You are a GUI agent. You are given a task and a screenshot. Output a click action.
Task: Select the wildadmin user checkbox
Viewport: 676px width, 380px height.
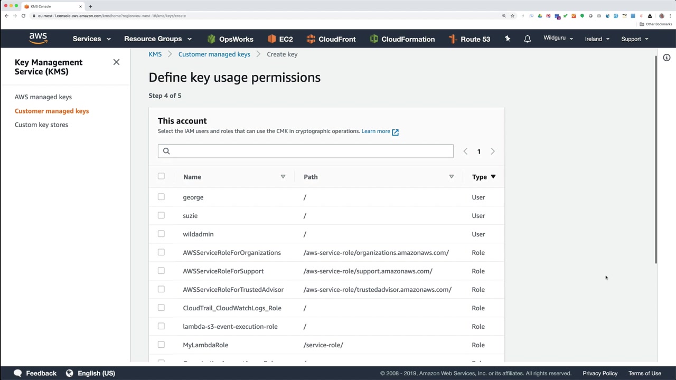pos(161,234)
